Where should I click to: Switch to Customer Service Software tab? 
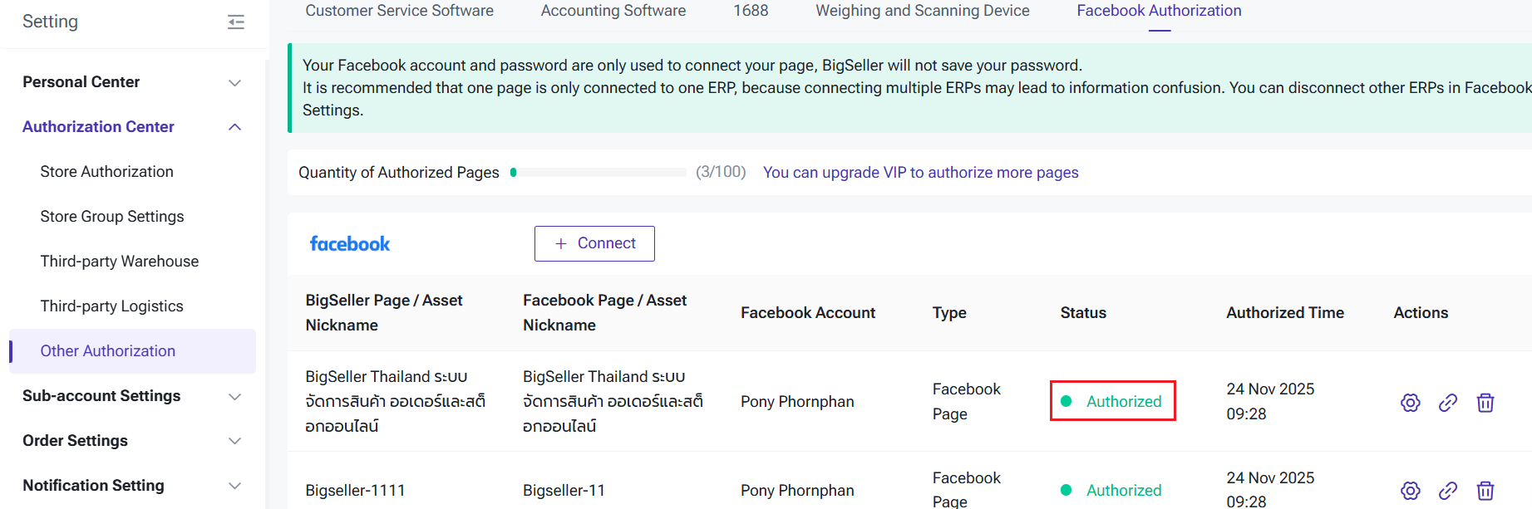(x=399, y=11)
